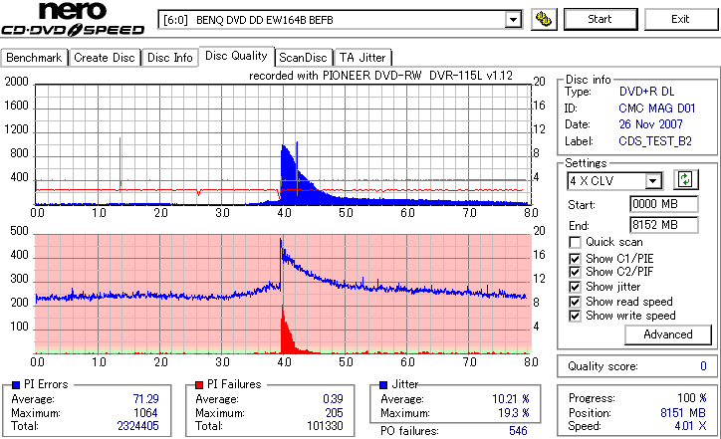Open the Advanced settings button
The image size is (721, 439).
(x=667, y=334)
